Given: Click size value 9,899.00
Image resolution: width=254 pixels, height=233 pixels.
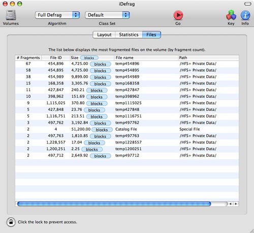Looking at the screenshot, I should coord(80,77).
